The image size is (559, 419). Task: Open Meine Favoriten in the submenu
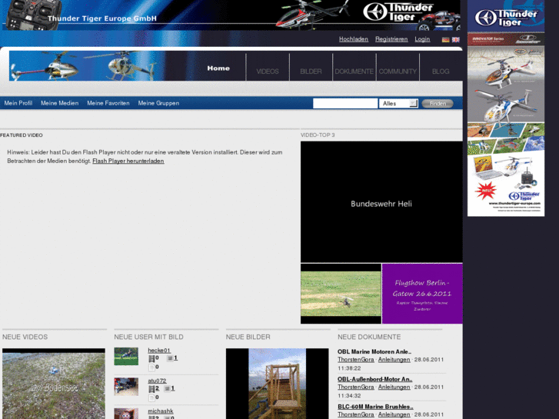108,103
